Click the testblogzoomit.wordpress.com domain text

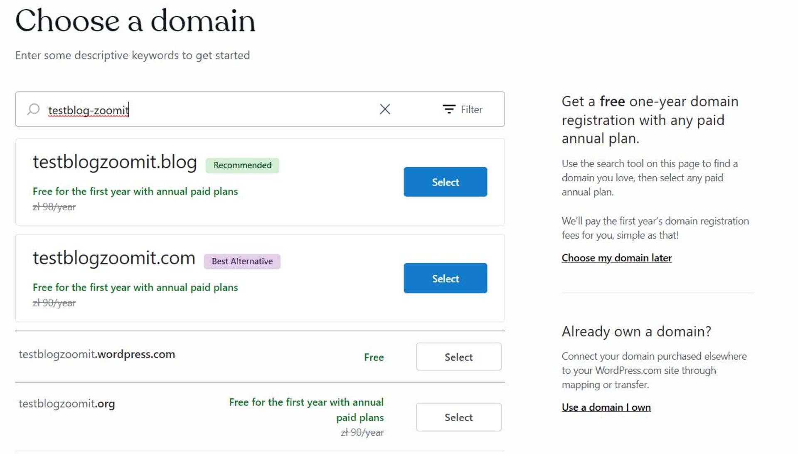[97, 355]
